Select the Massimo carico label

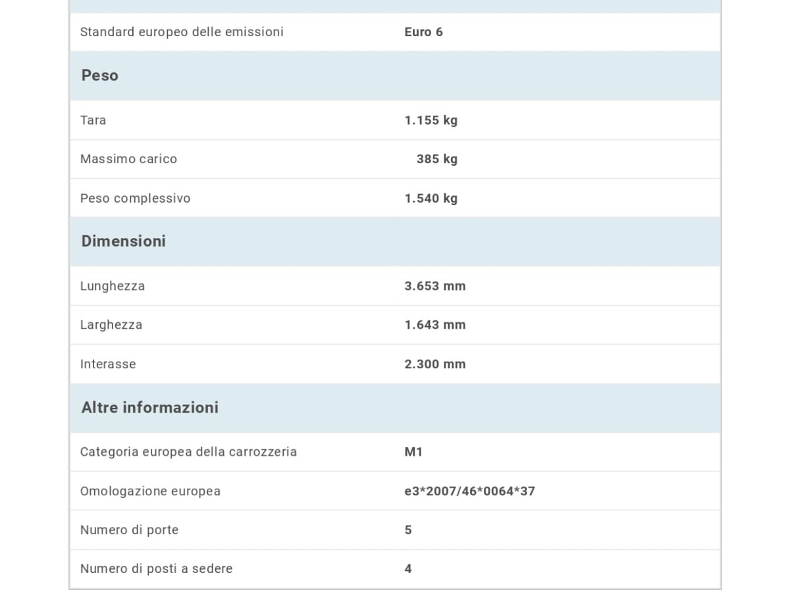128,159
